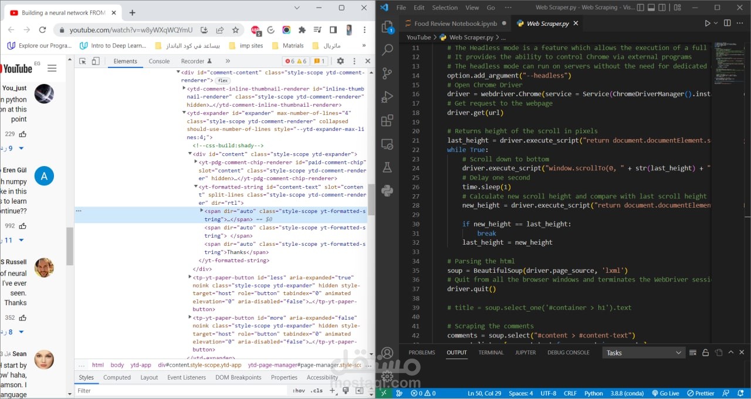Open the Remote Explorer view
The image size is (751, 399).
pyautogui.click(x=387, y=144)
